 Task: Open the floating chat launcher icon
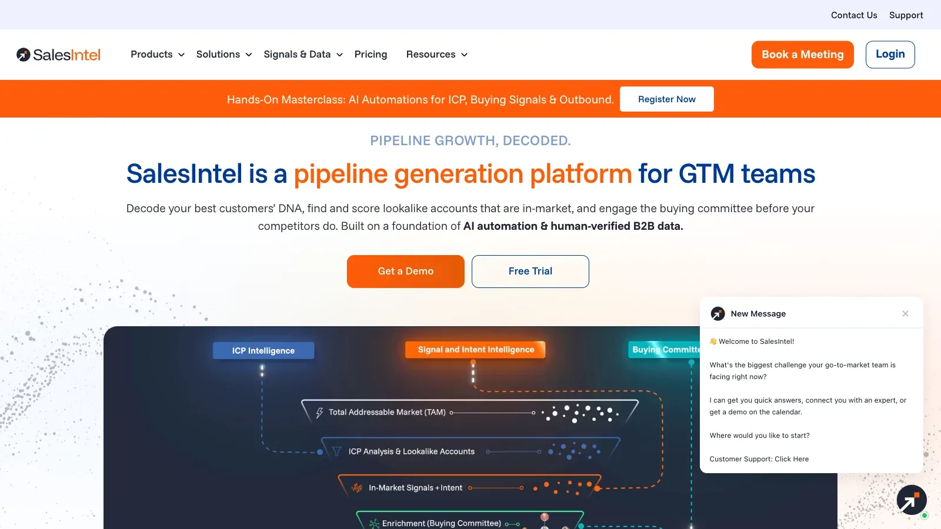pyautogui.click(x=912, y=500)
